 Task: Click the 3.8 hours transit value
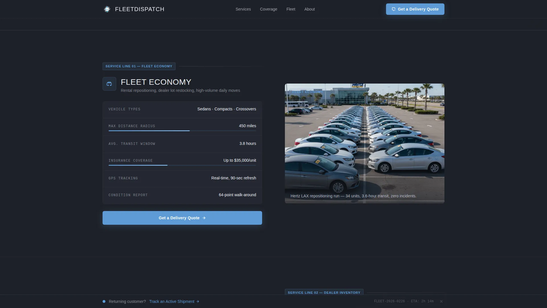248,143
